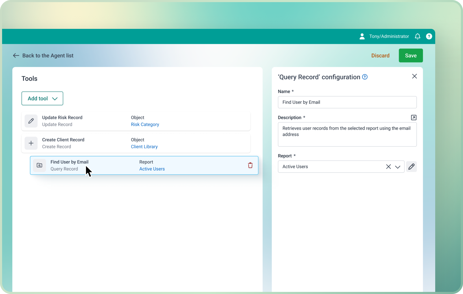Click the pencil icon on Update Risk Record

pyautogui.click(x=31, y=121)
